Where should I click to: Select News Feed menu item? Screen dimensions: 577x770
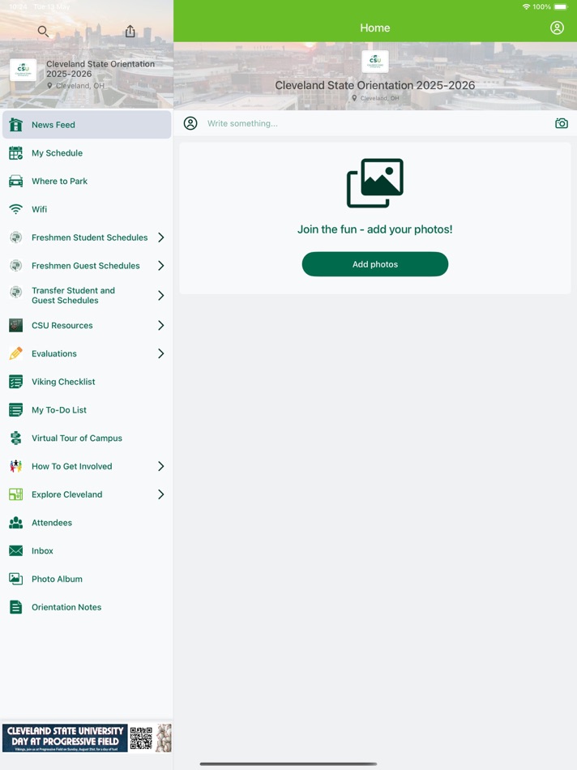(x=87, y=125)
